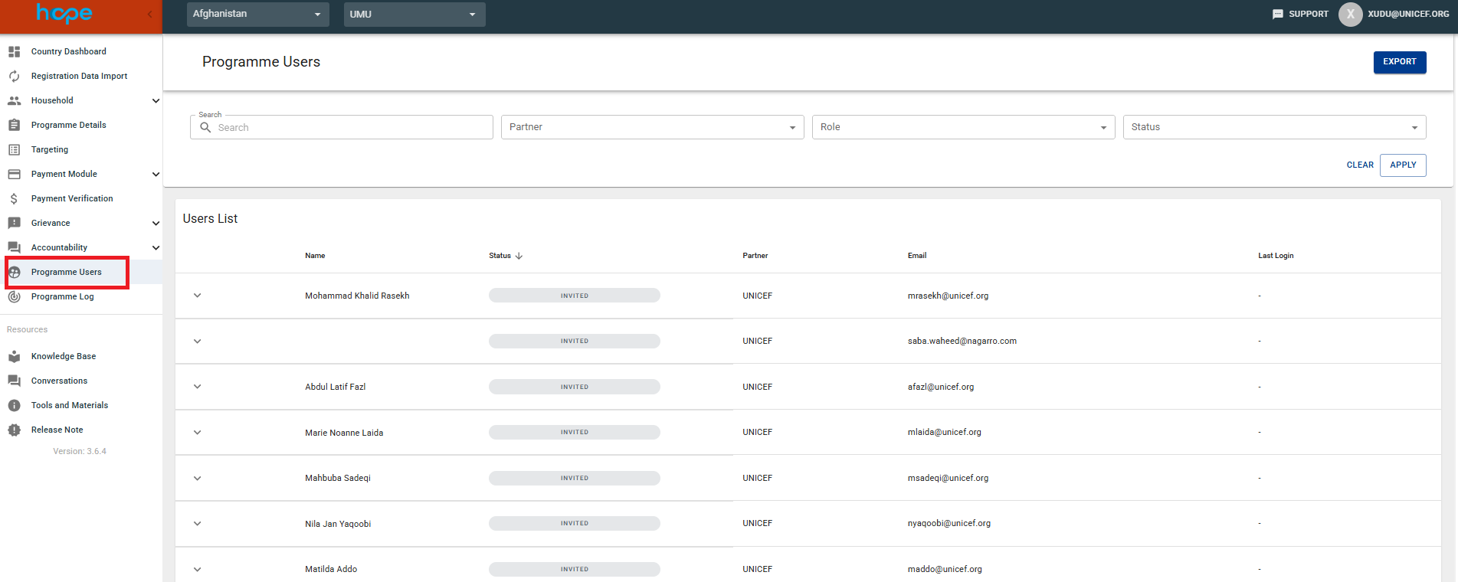Image resolution: width=1458 pixels, height=582 pixels.
Task: Open Programme Log in the sidebar
Action: click(63, 296)
